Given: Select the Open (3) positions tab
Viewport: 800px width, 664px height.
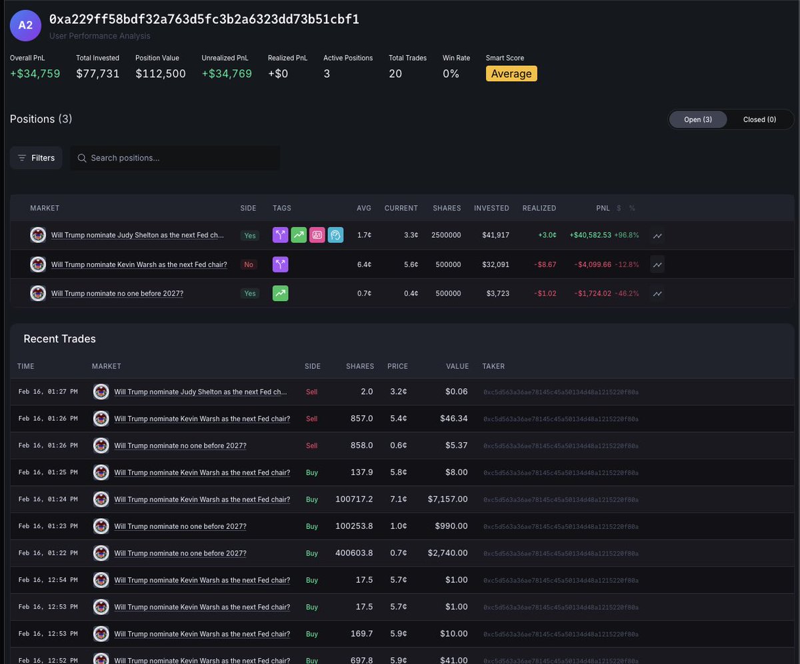Looking at the screenshot, I should coord(697,119).
